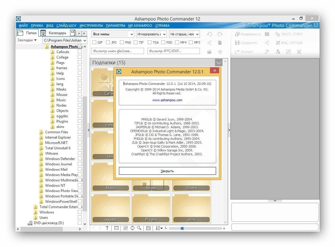This screenshot has height=247, width=335.
Task: Click the image resize icon
Action: (288, 52)
